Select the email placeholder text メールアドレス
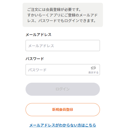Image resolution: width=128 pixels, height=131 pixels. (41, 46)
